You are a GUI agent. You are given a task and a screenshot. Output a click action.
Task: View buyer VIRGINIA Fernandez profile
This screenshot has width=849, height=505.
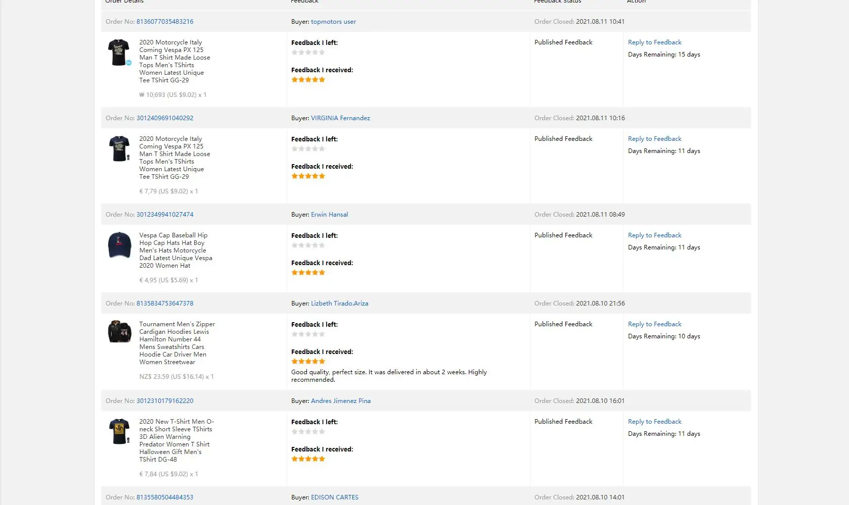(x=340, y=118)
